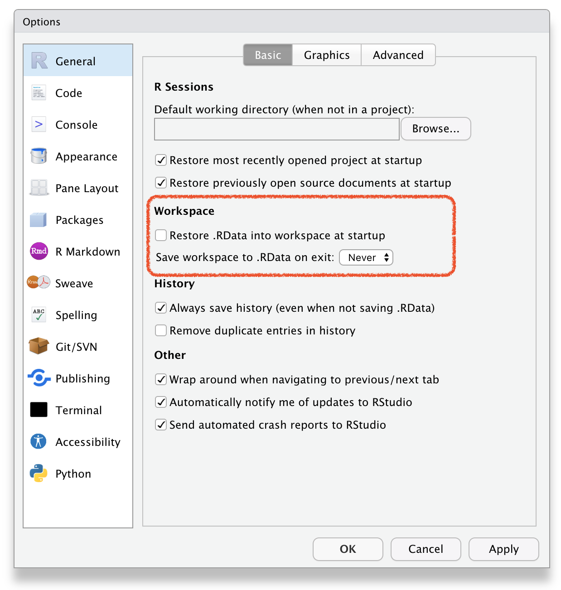Screen dimensions: 561x590
Task: Open the Accessibility figure icon
Action: [39, 441]
